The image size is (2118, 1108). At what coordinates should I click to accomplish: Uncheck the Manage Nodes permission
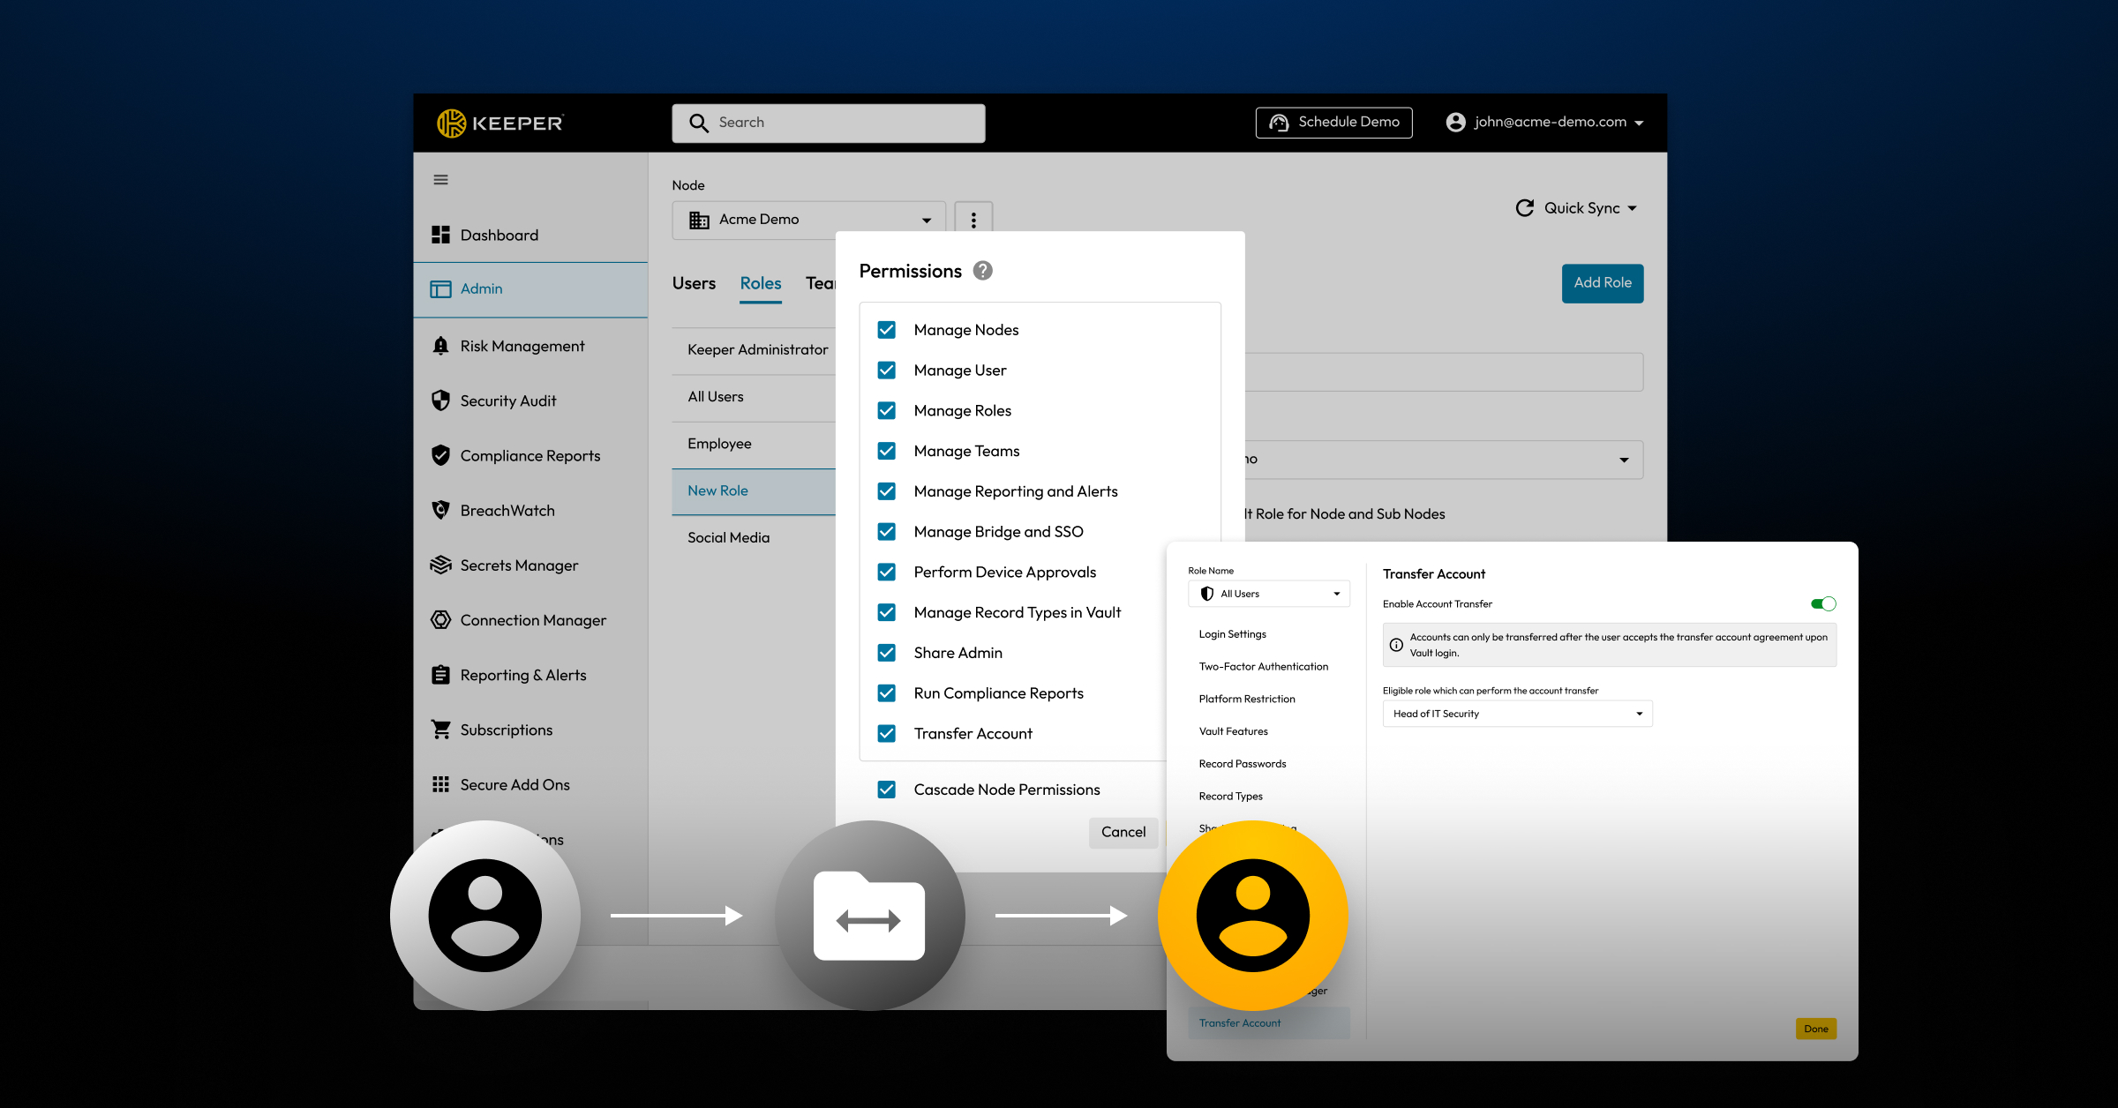point(887,330)
